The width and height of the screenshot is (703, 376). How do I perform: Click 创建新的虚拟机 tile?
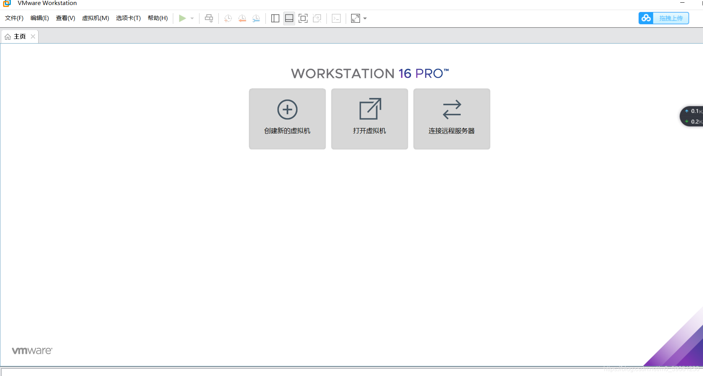click(x=287, y=119)
